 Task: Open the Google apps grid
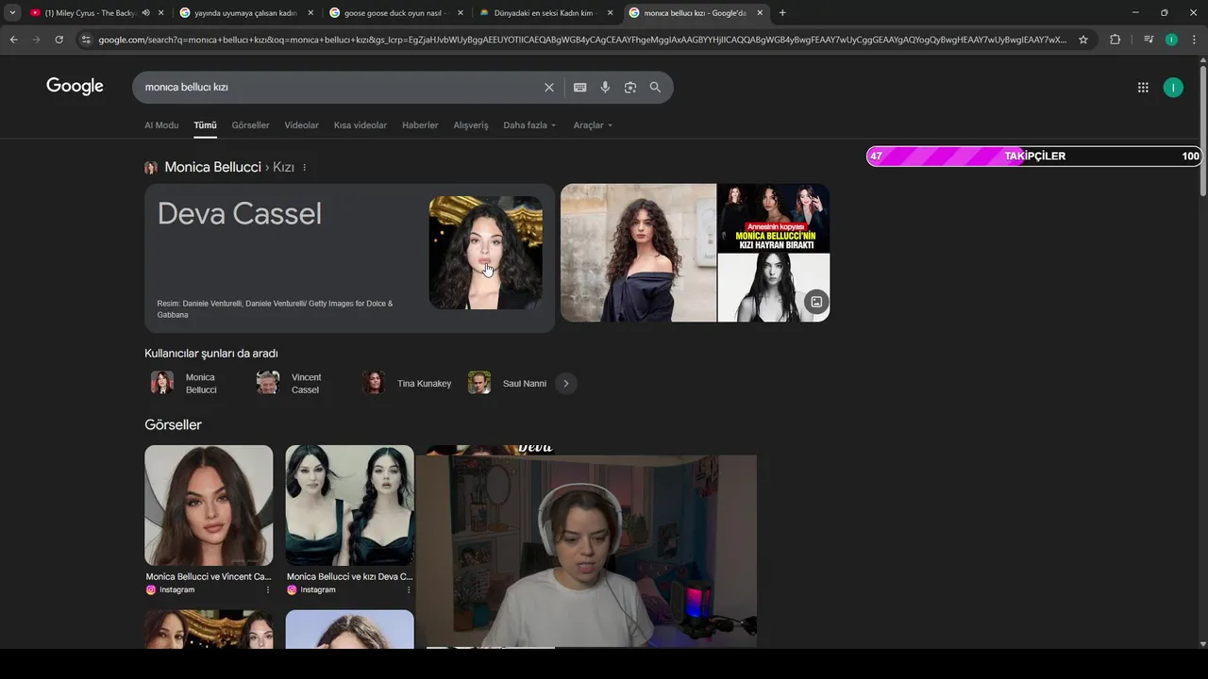tap(1143, 88)
